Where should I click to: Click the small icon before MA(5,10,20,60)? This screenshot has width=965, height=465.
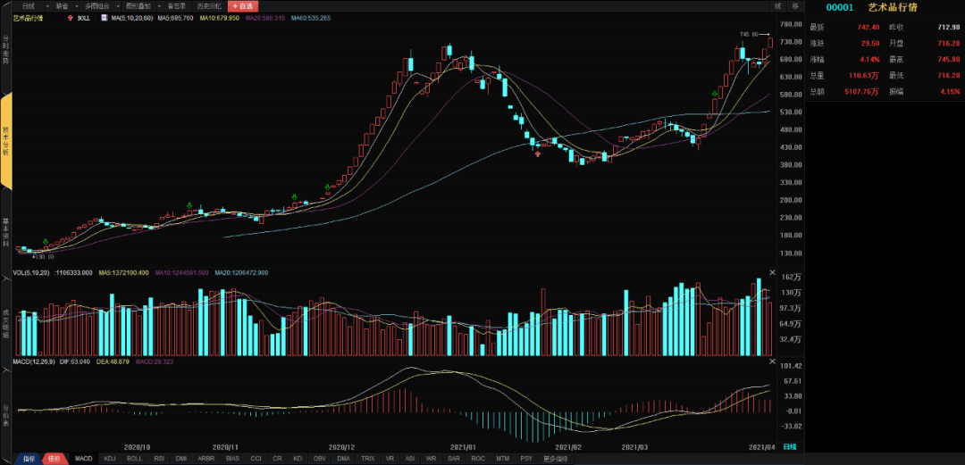[x=106, y=19]
